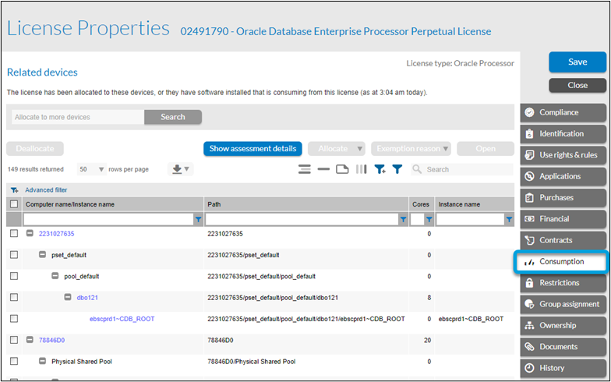The height and width of the screenshot is (382, 611).
Task: Click the expand all rows icon
Action: click(305, 169)
